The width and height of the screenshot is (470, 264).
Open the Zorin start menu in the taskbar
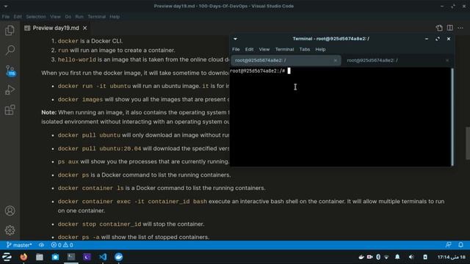click(7, 257)
